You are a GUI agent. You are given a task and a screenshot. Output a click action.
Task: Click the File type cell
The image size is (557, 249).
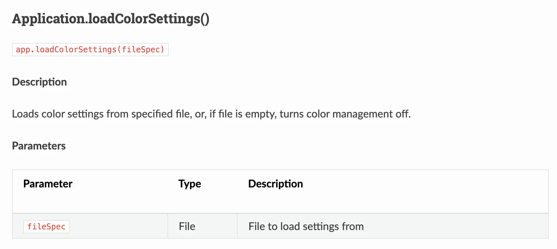187,226
